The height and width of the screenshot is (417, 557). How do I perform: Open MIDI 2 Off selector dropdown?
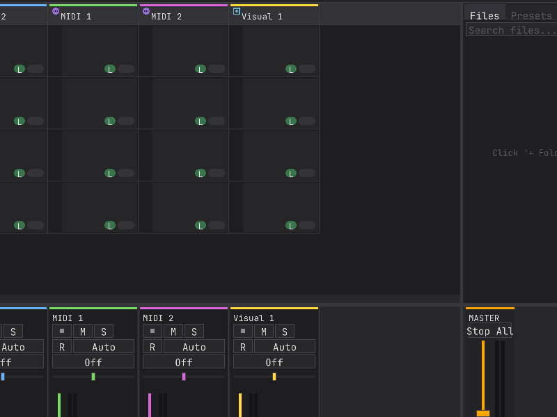pyautogui.click(x=184, y=361)
